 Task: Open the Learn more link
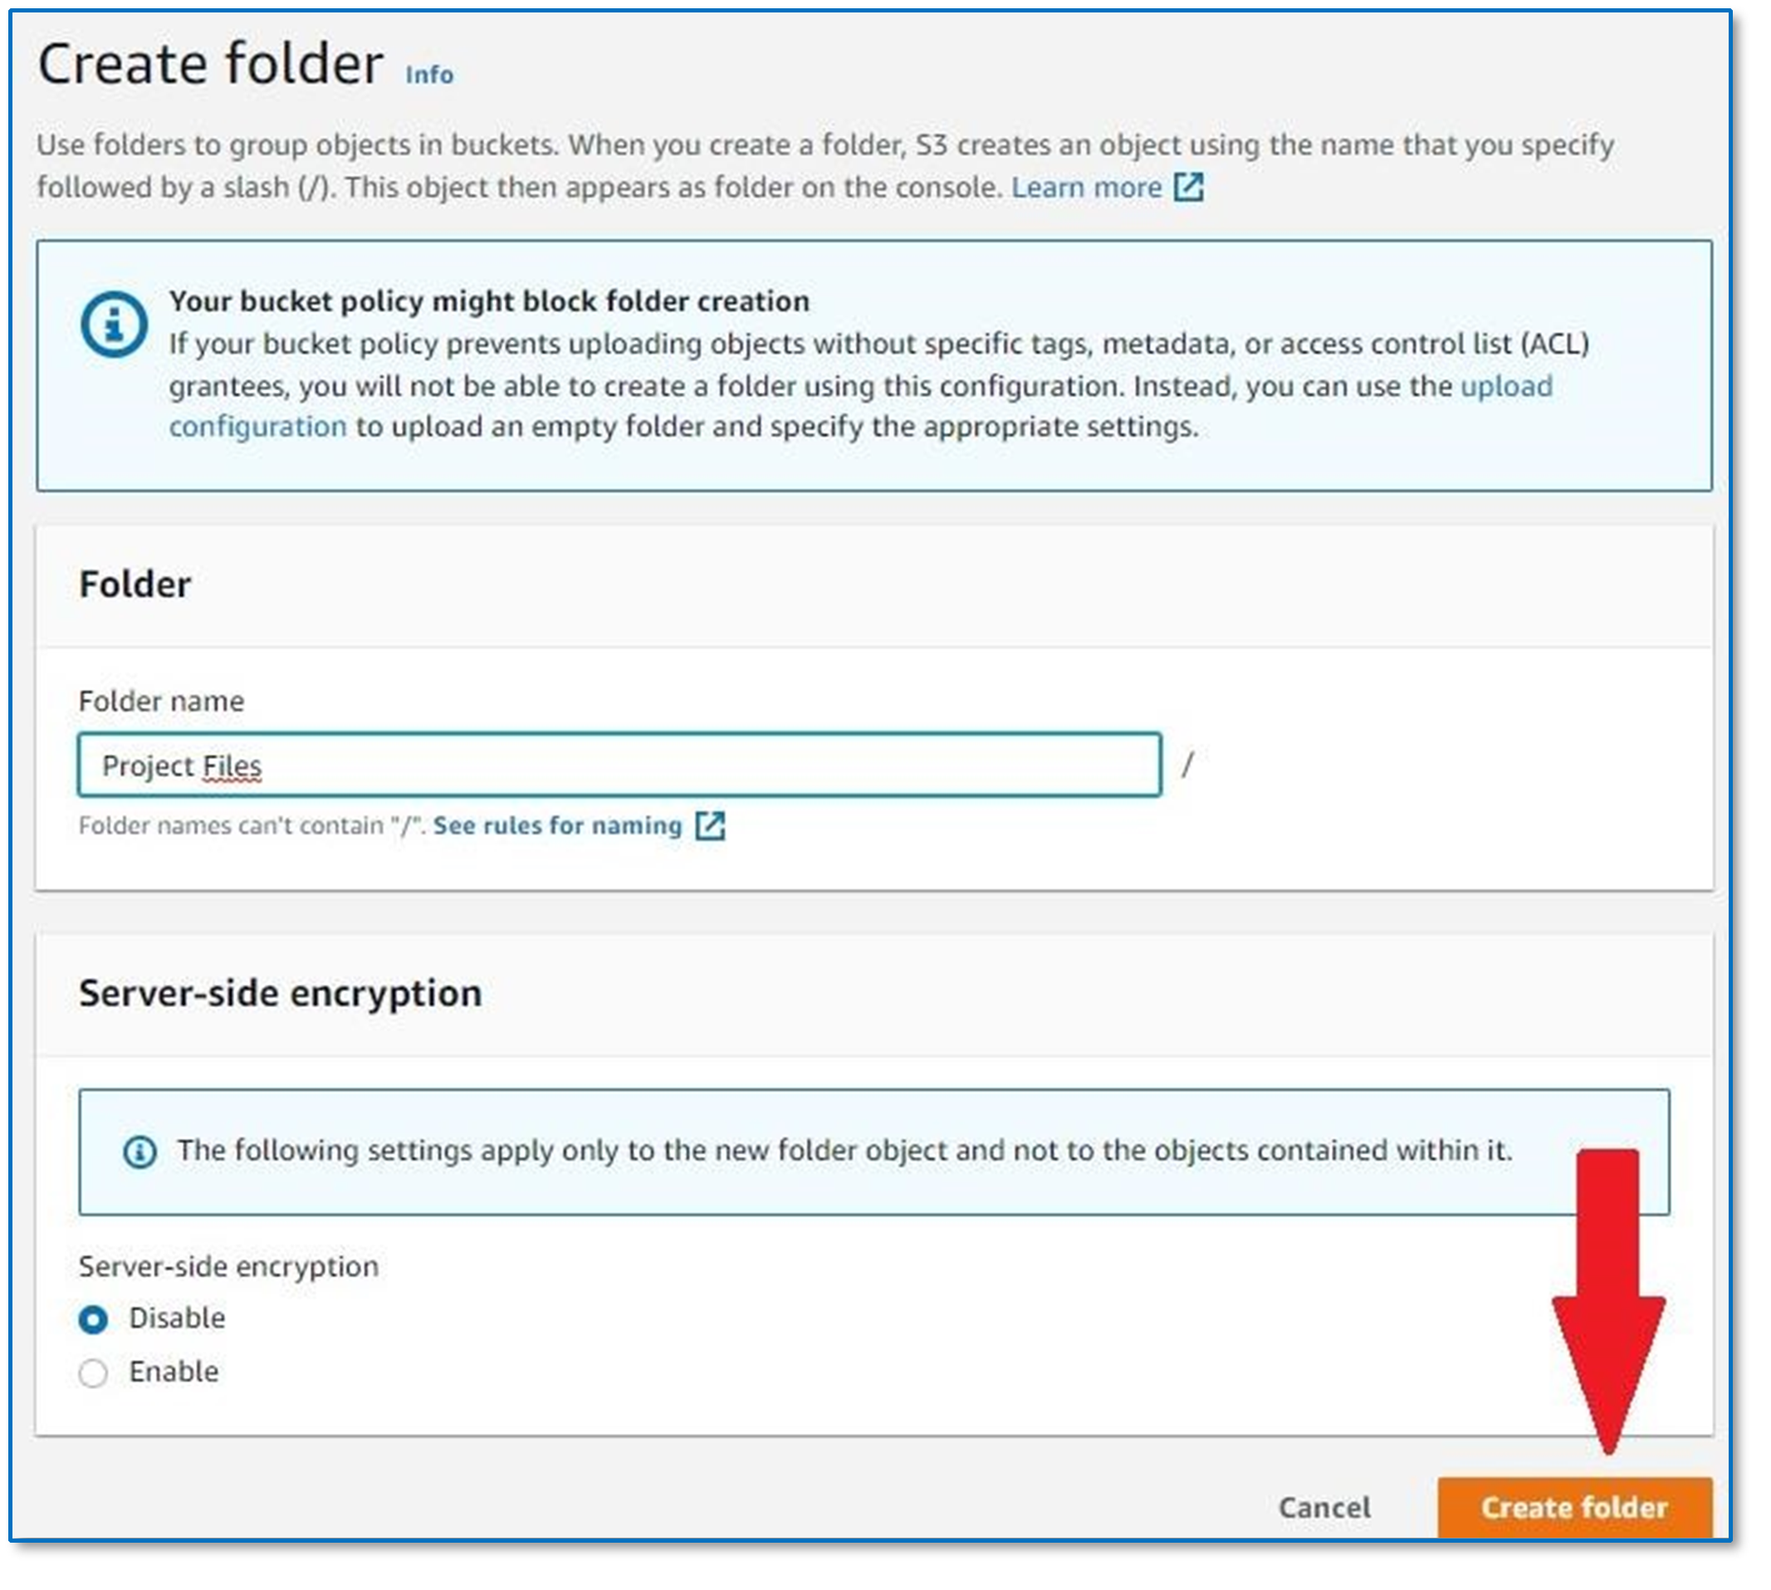tap(1086, 187)
